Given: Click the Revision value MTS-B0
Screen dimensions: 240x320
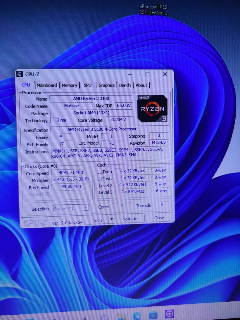Looking at the screenshot, I should (x=159, y=142).
